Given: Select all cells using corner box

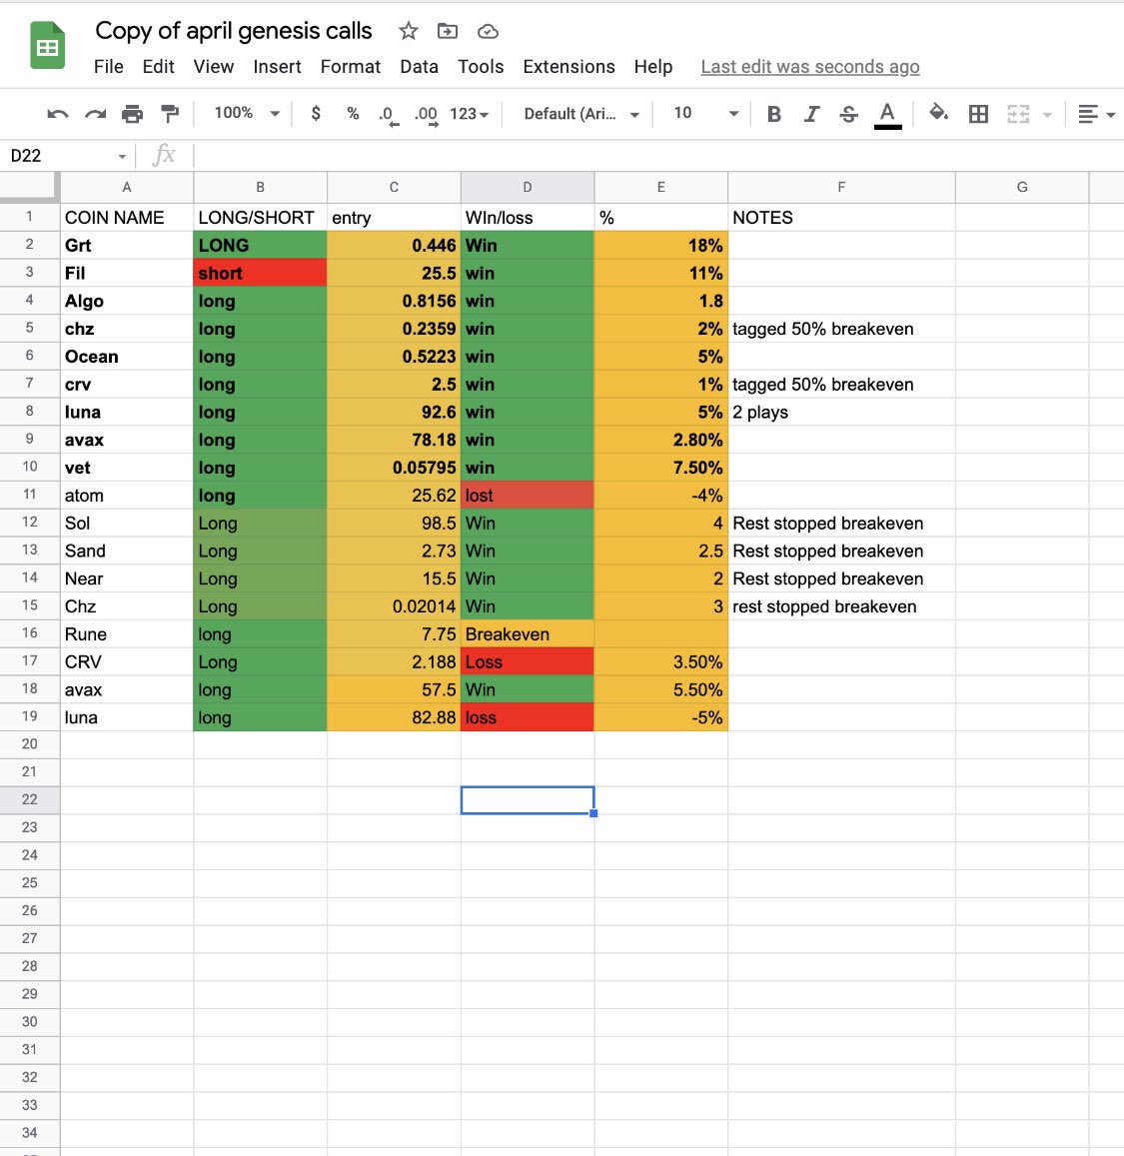Looking at the screenshot, I should (30, 187).
